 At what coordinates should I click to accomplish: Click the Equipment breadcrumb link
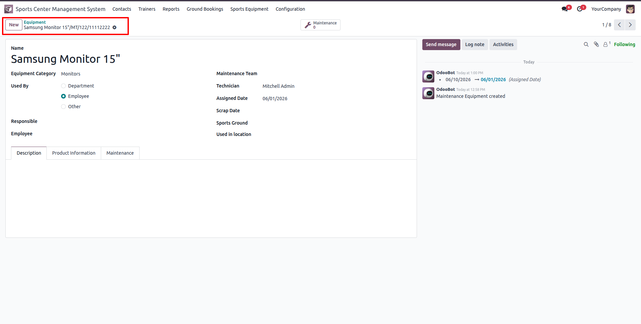pyautogui.click(x=35, y=22)
